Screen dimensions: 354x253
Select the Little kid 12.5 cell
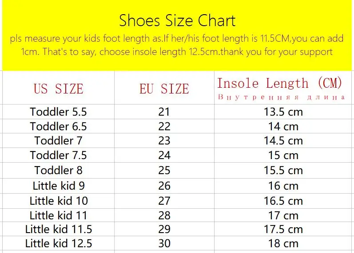click(59, 243)
